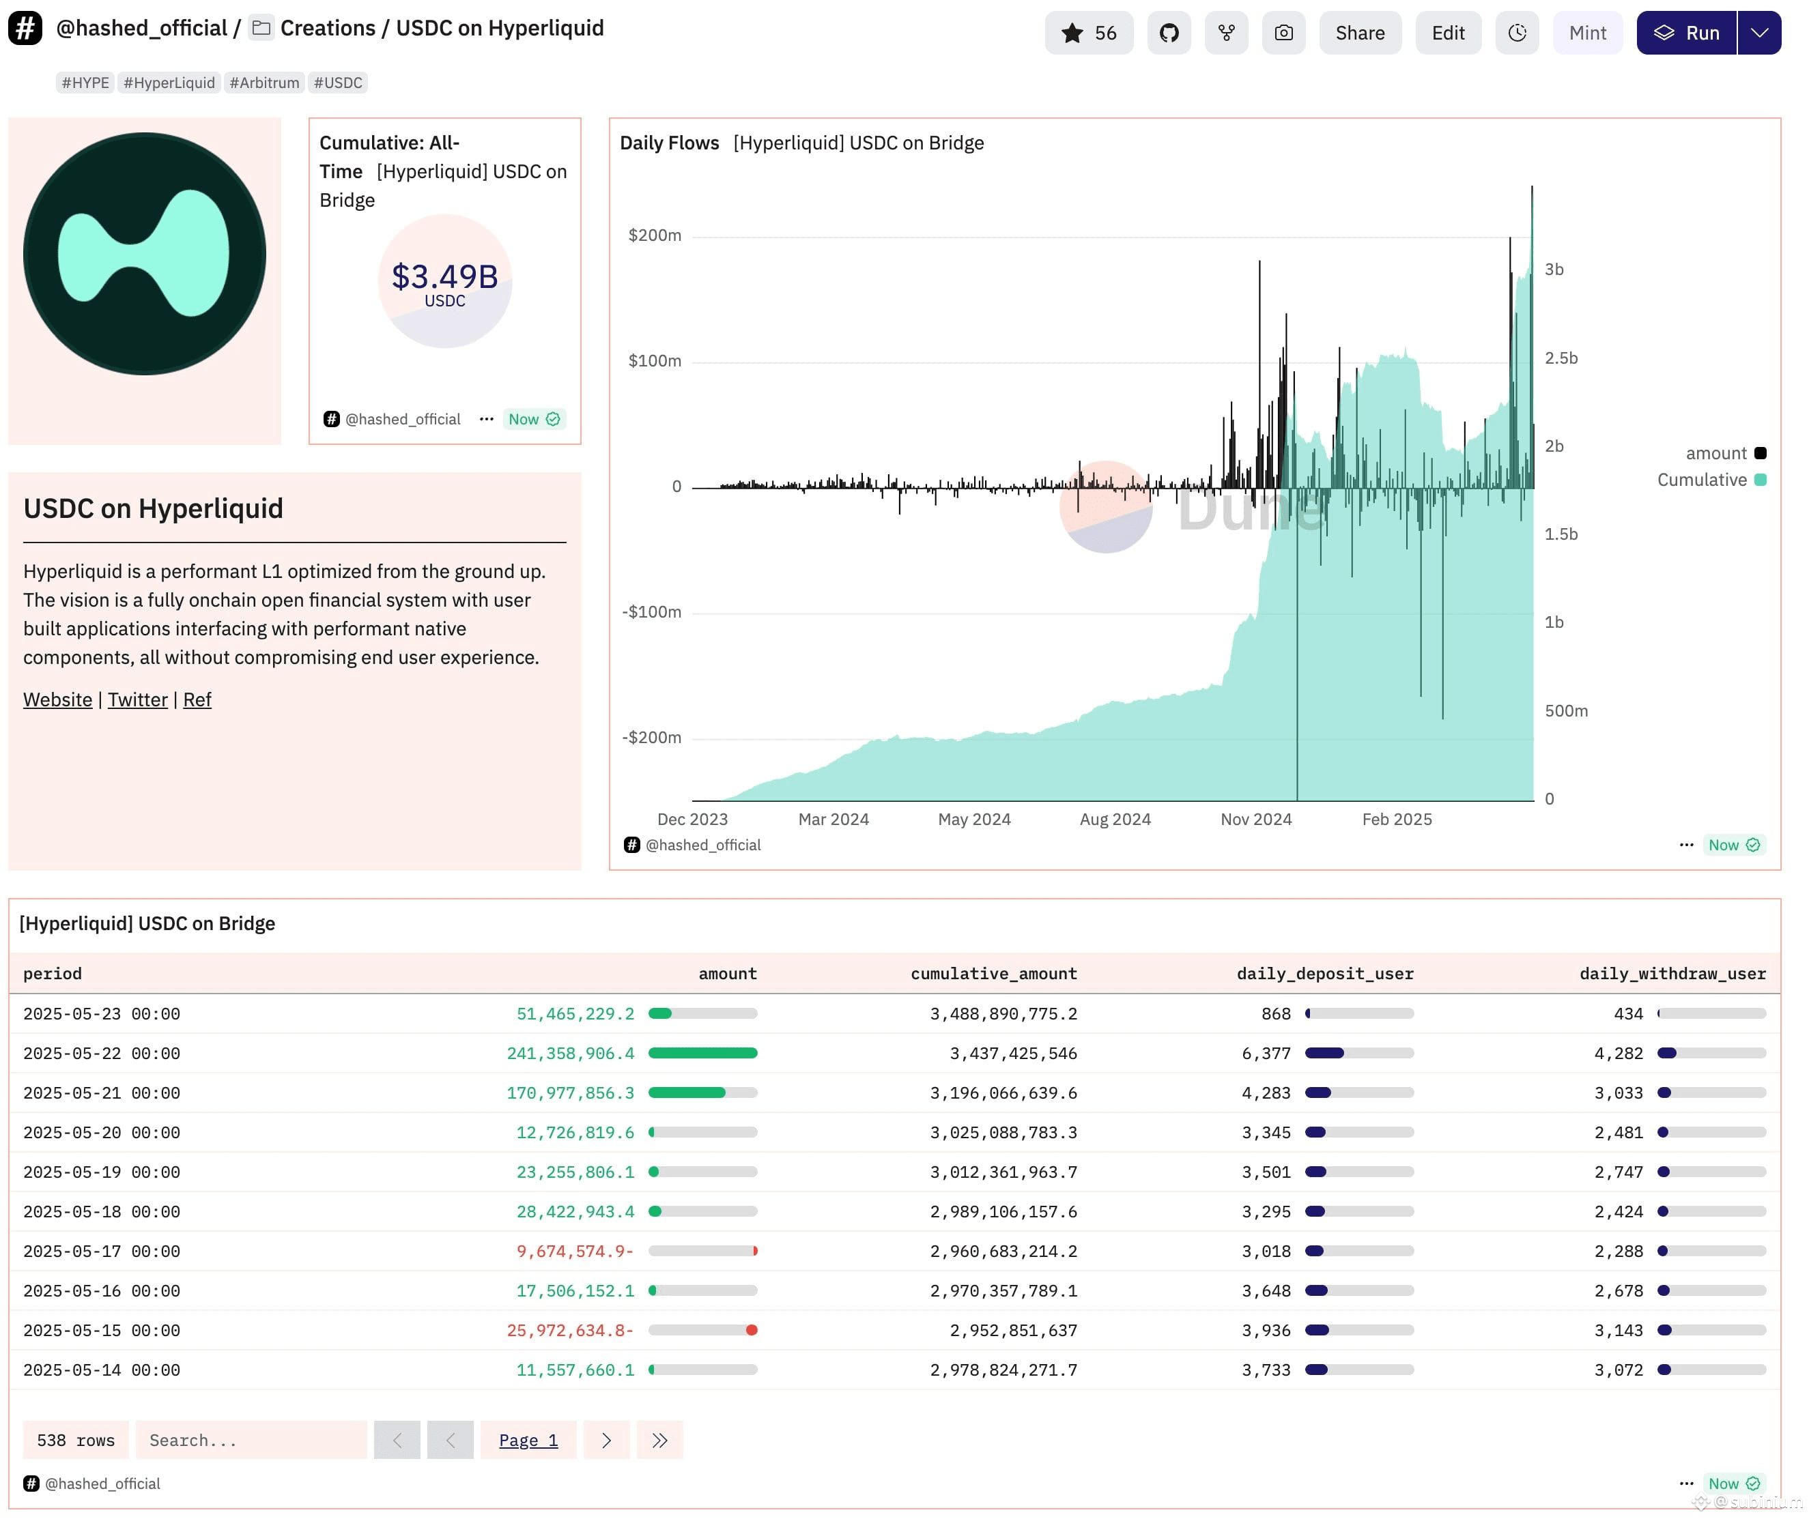Screen dimensions: 1809x1519
Task: Click the Dune hash logo at top left
Action: (x=25, y=27)
